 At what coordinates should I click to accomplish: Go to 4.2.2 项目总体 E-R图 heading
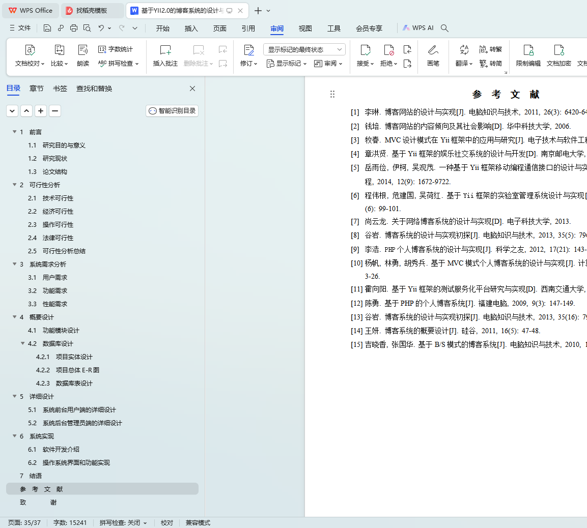(68, 370)
